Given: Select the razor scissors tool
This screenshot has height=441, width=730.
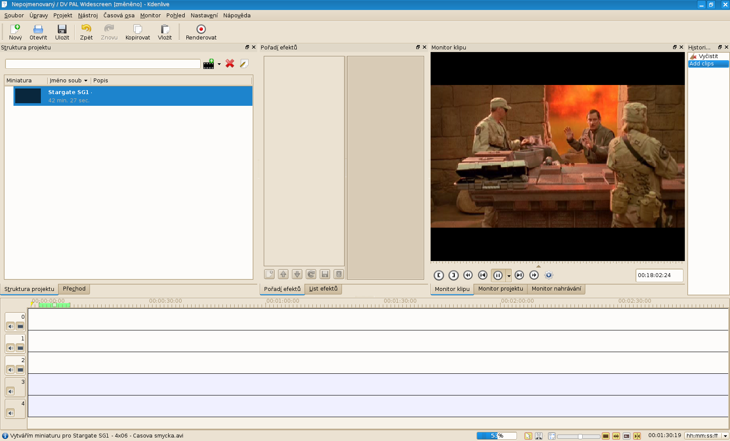Looking at the screenshot, I should [539, 436].
